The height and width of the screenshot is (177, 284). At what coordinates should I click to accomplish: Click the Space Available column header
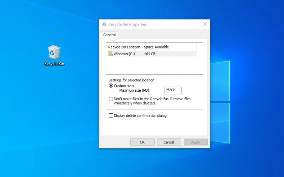coord(156,47)
